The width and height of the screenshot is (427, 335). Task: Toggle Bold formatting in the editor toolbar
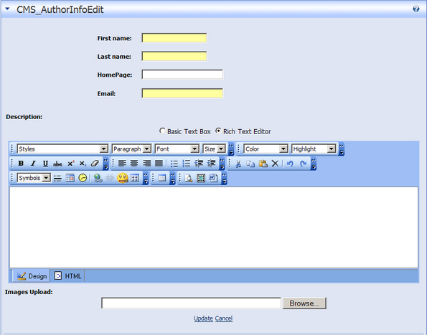[21, 164]
